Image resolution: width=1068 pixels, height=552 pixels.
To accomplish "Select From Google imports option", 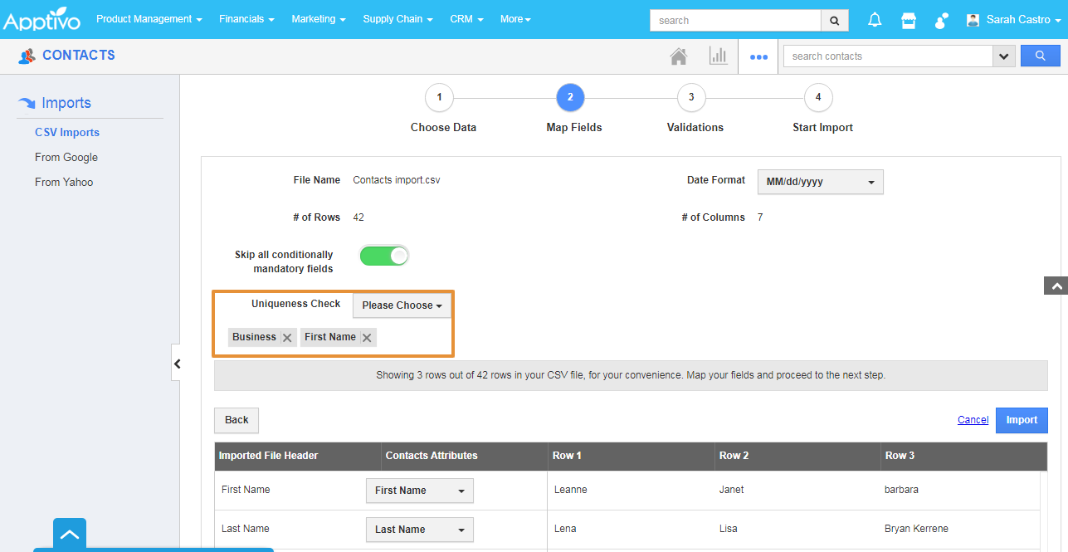I will (66, 157).
